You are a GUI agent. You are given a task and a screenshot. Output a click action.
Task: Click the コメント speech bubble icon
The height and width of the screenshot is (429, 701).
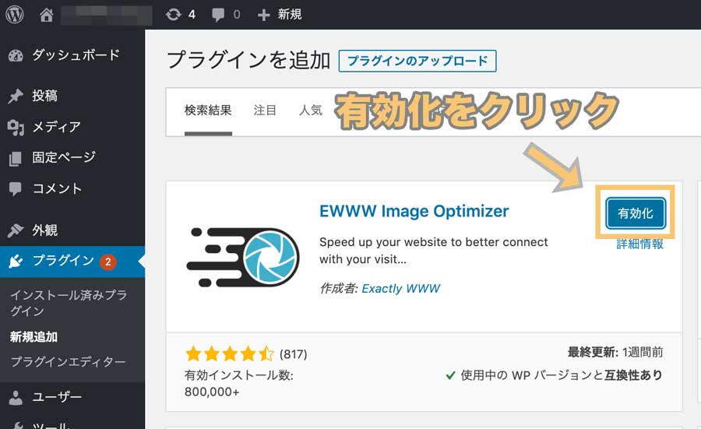16,189
